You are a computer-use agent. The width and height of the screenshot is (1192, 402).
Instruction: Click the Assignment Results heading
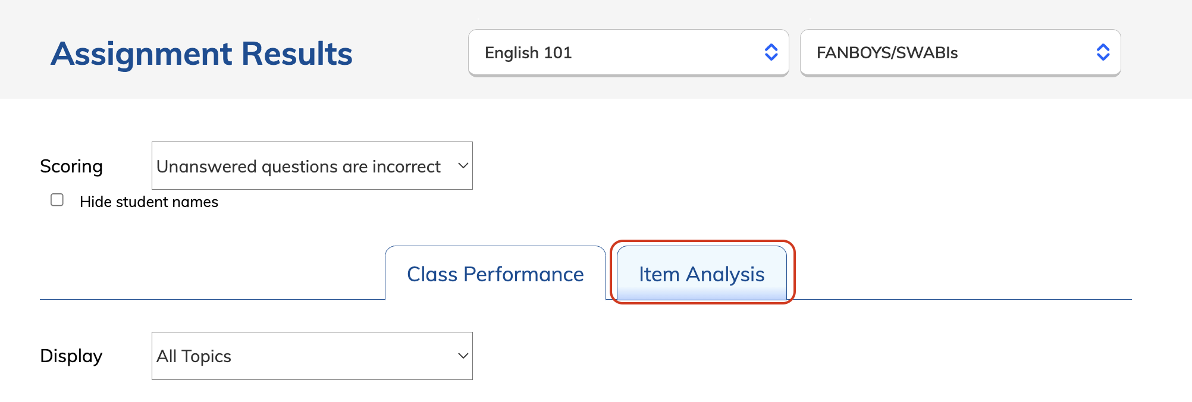pos(202,54)
